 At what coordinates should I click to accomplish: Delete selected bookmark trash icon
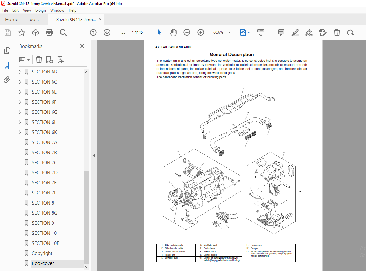point(39,60)
